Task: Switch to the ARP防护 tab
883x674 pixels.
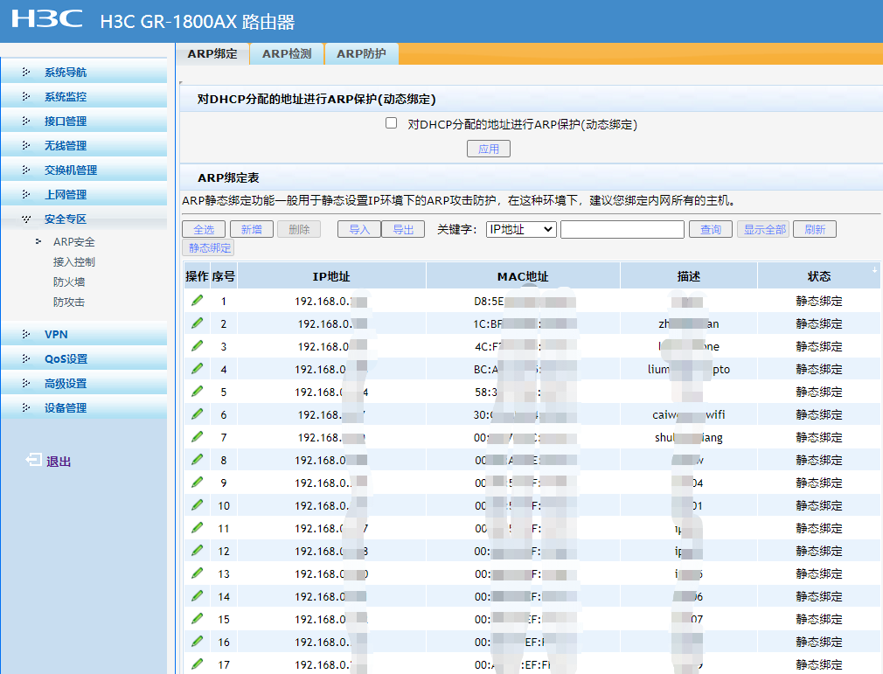Action: coord(361,54)
